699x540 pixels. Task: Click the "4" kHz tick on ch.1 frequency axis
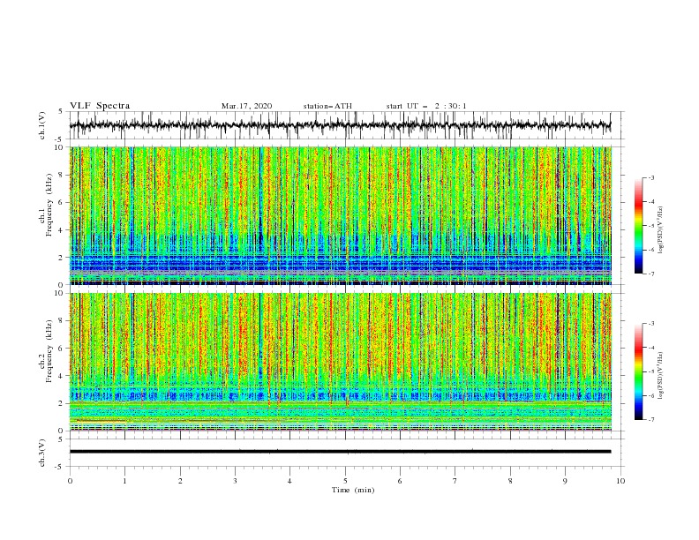point(61,230)
